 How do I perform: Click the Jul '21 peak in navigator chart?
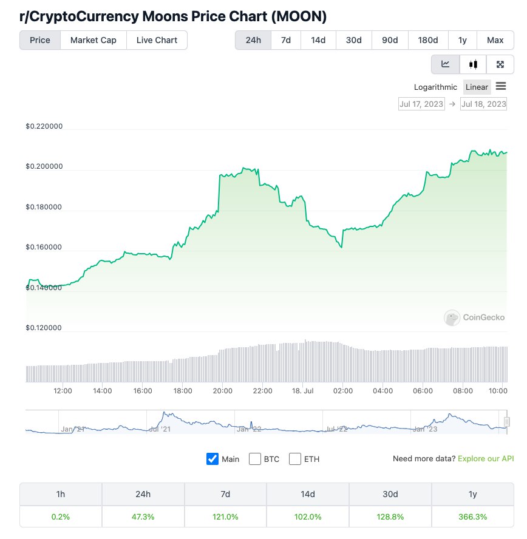coord(165,413)
